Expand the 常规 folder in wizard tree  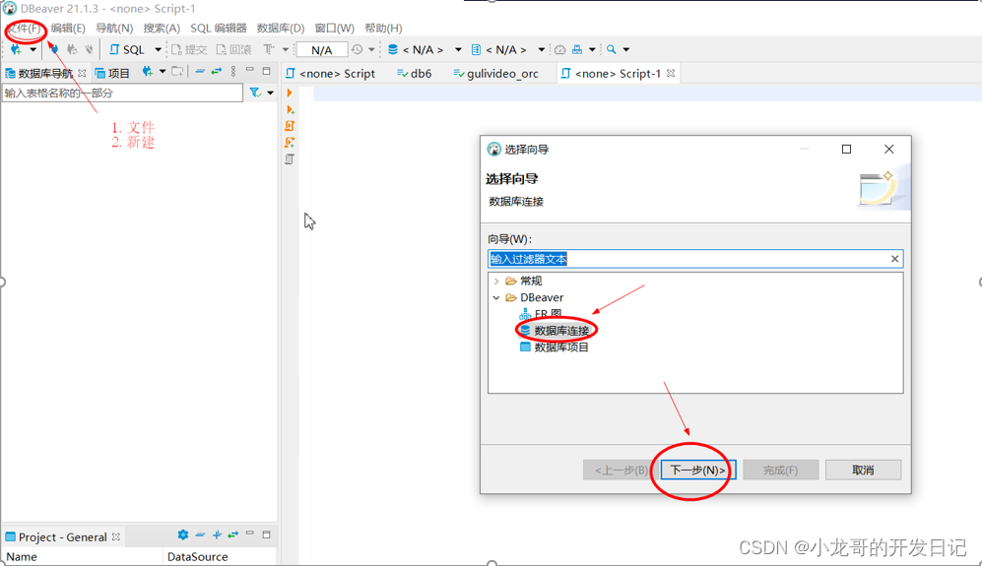pos(496,282)
